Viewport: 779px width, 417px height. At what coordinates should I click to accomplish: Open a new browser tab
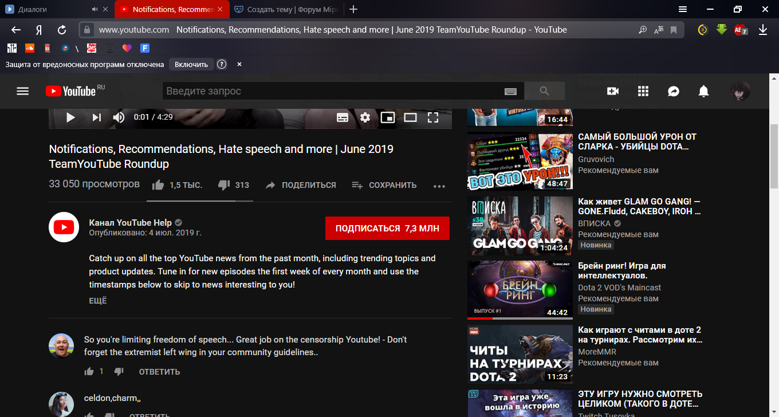click(x=353, y=10)
